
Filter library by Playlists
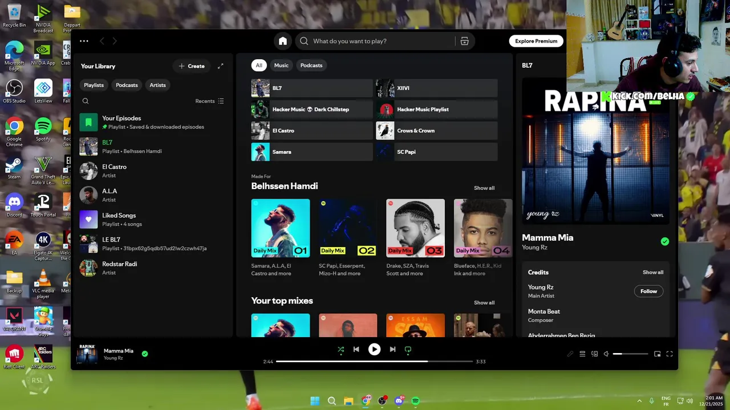(x=94, y=85)
